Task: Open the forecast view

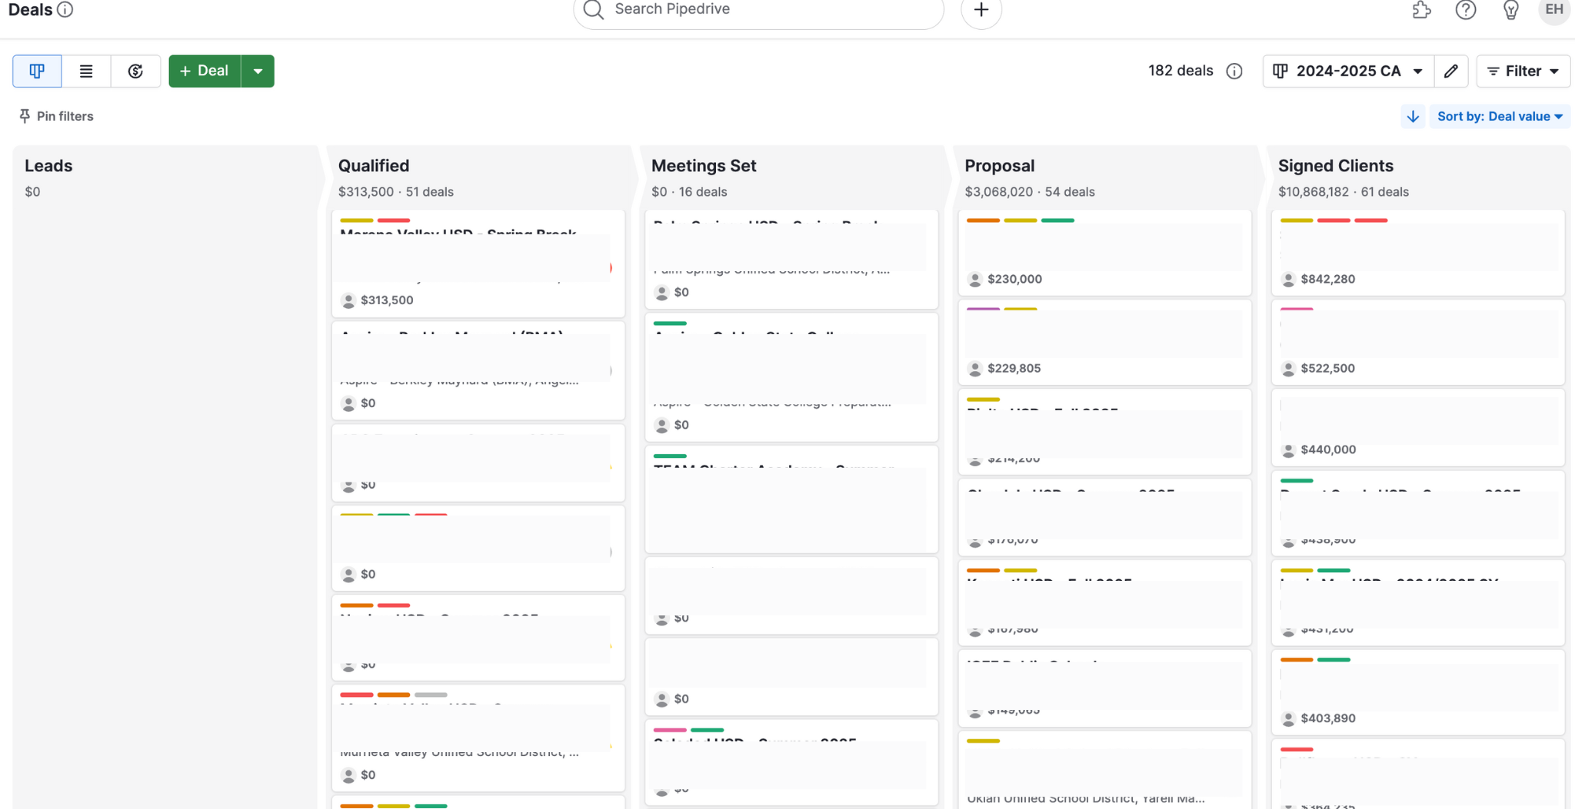Action: pos(135,71)
